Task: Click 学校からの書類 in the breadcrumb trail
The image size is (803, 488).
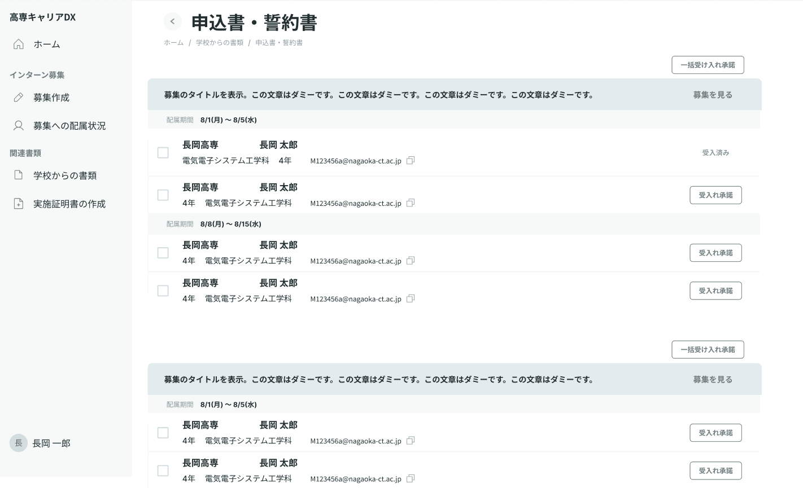Action: pyautogui.click(x=219, y=42)
